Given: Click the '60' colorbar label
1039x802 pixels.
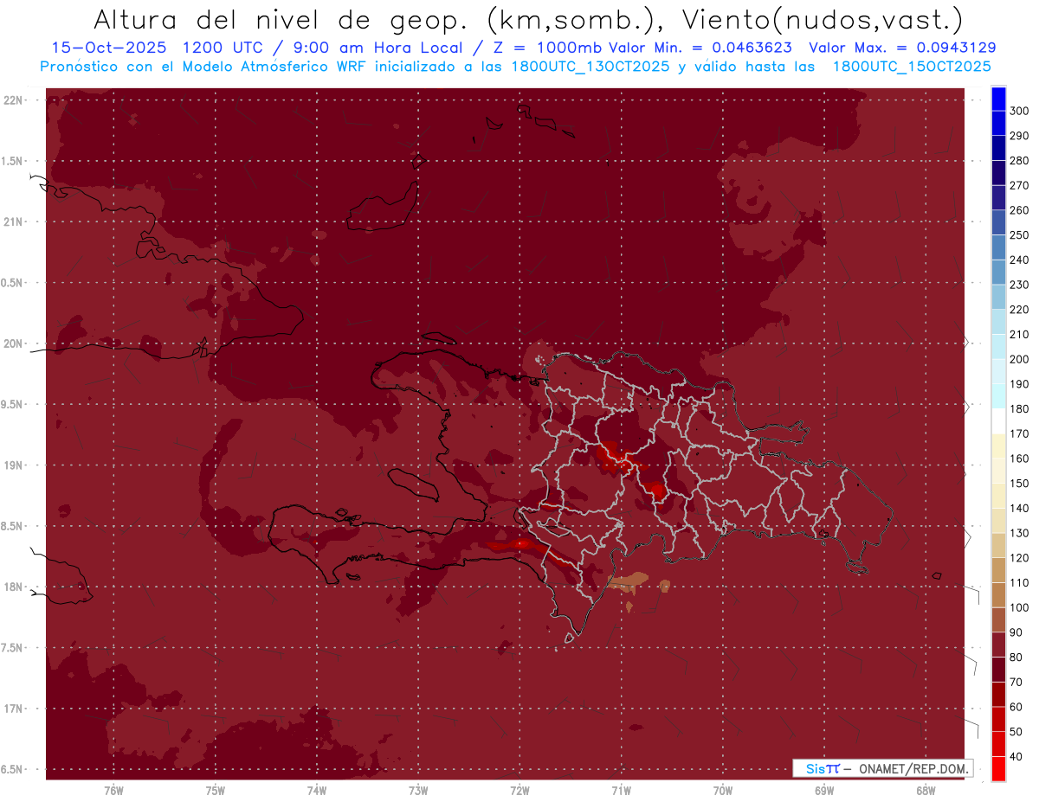Looking at the screenshot, I should pyautogui.click(x=1016, y=708).
